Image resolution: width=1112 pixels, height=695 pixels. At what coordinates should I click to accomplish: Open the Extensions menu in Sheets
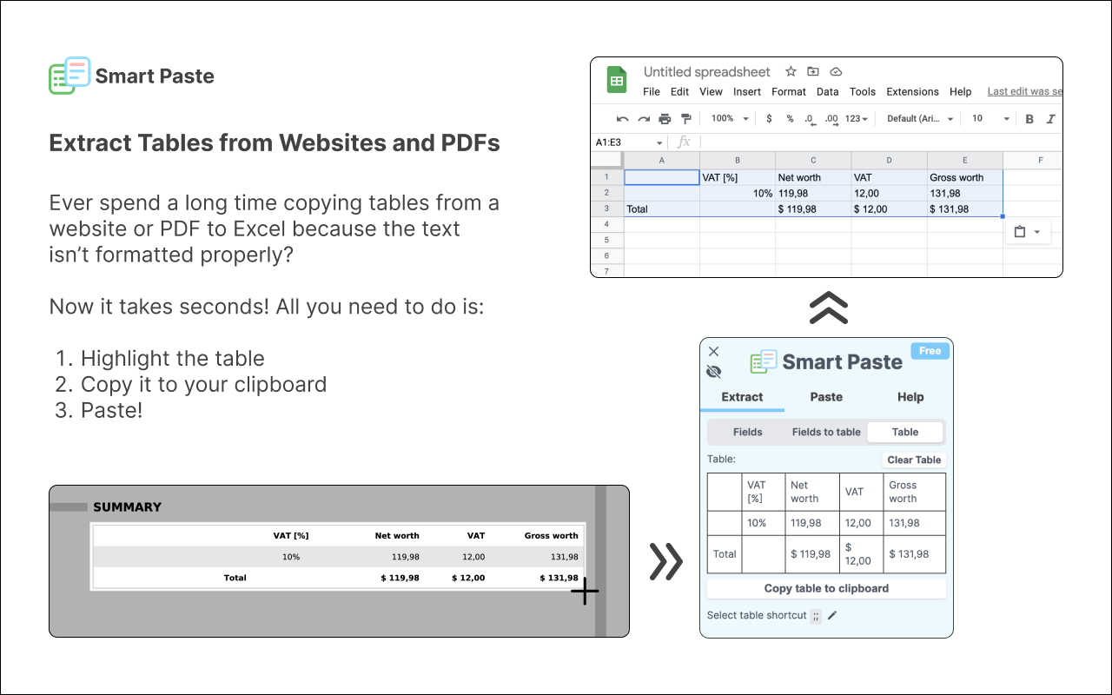click(x=912, y=92)
